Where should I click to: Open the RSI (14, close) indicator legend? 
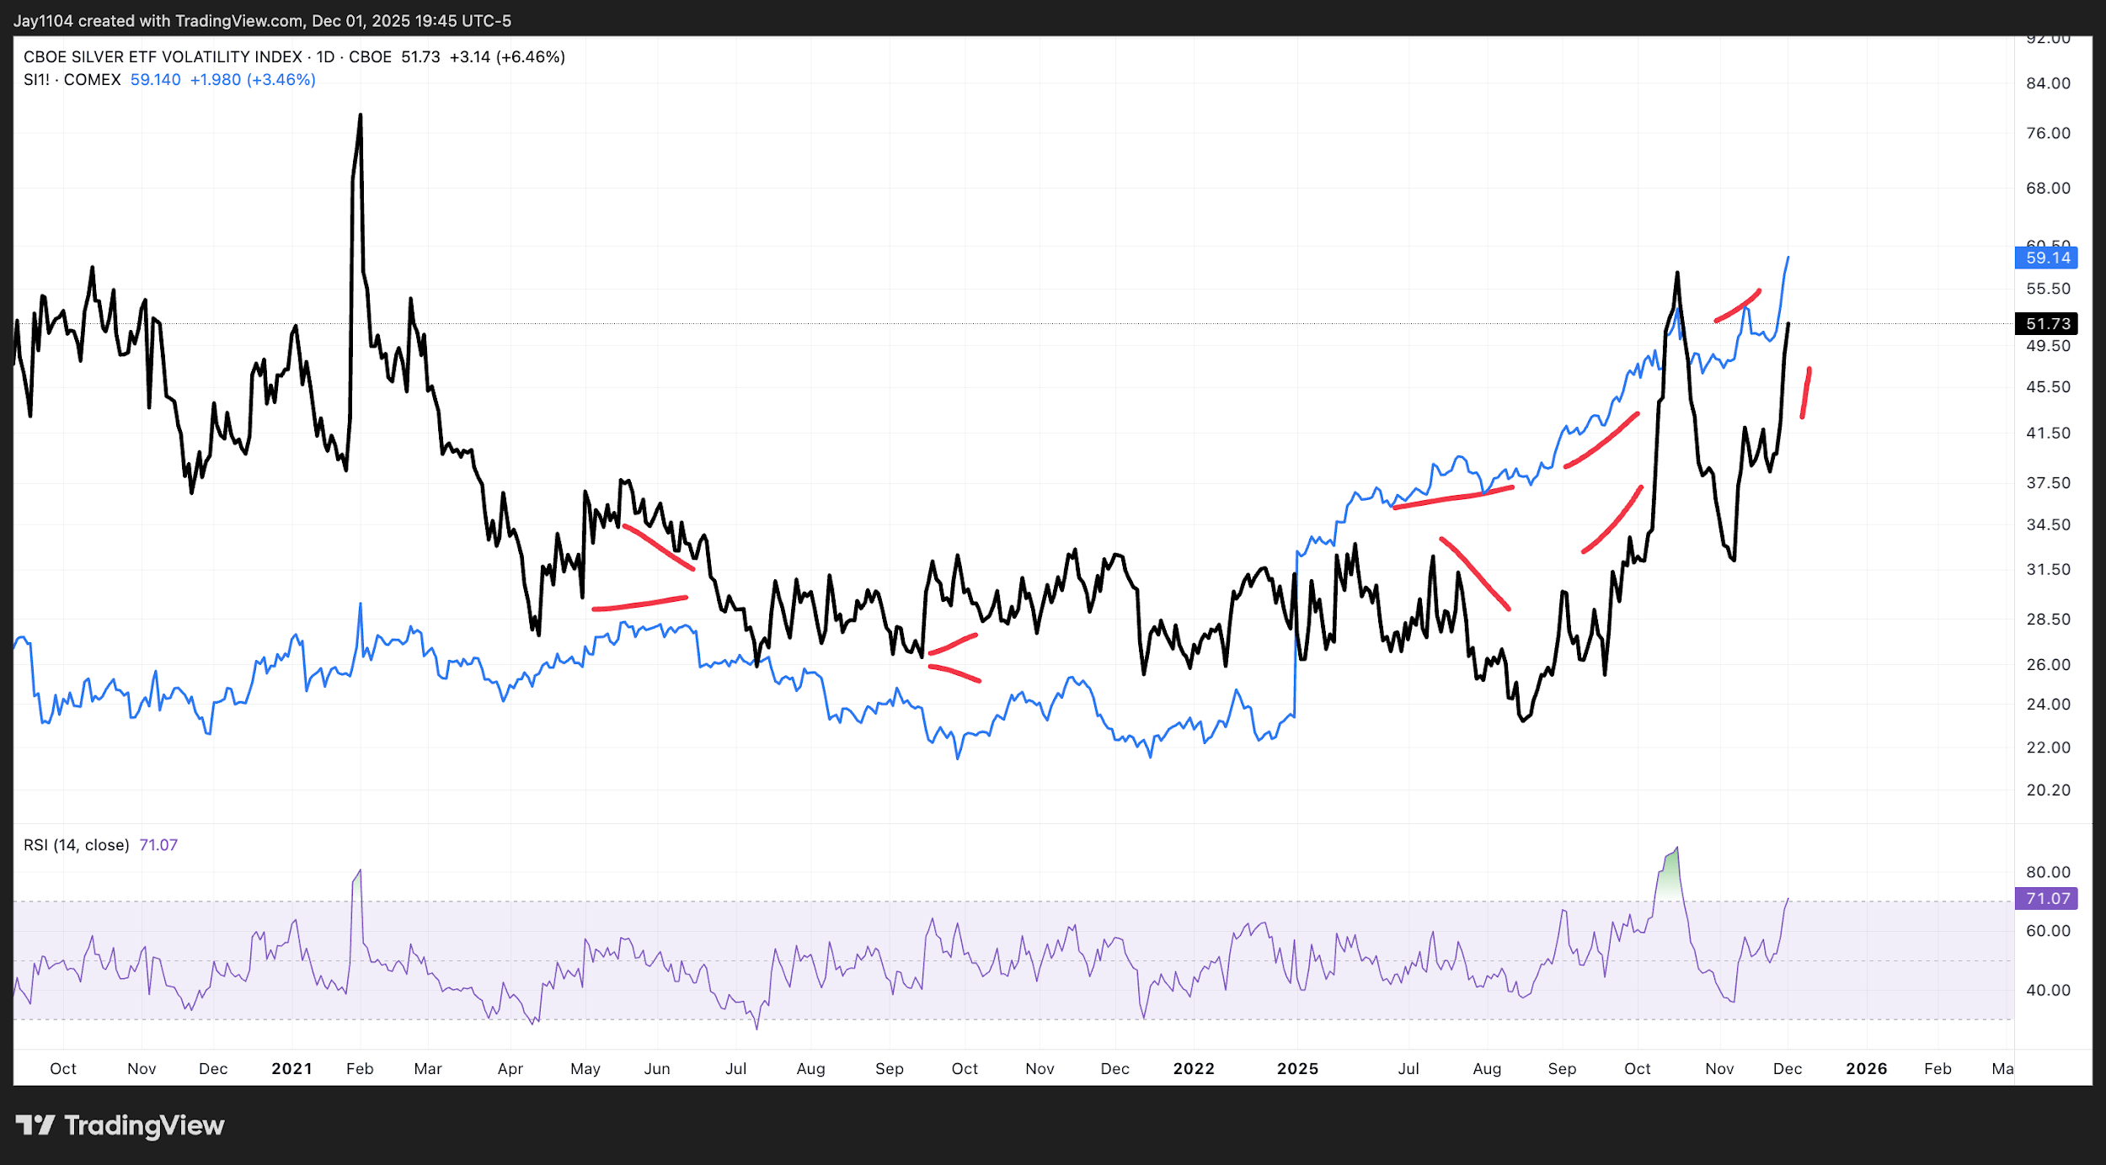(76, 844)
